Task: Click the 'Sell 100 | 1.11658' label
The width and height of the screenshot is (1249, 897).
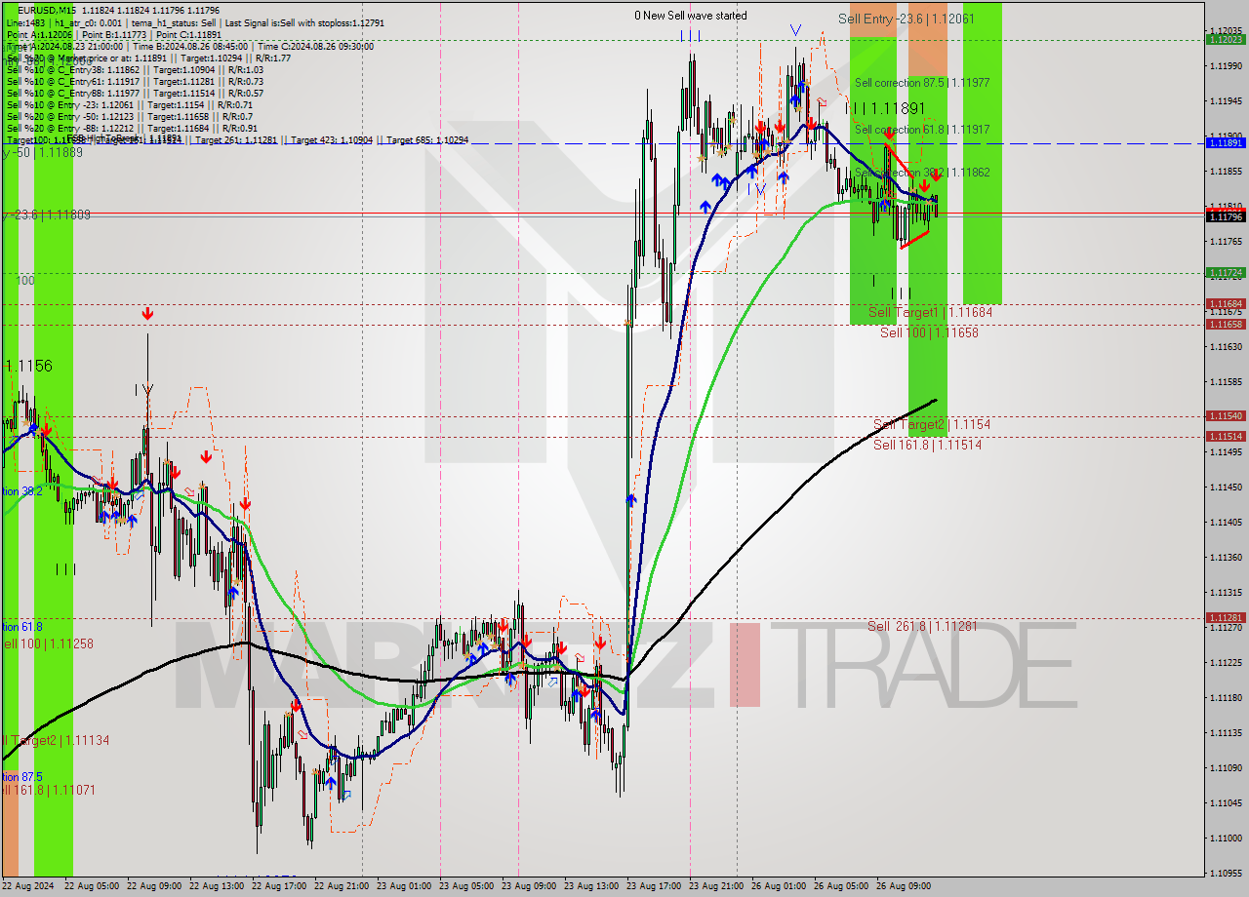Action: click(929, 332)
